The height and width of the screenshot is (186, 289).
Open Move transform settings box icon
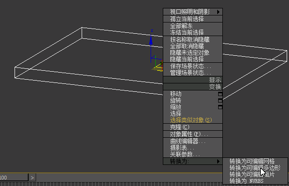(x=220, y=94)
